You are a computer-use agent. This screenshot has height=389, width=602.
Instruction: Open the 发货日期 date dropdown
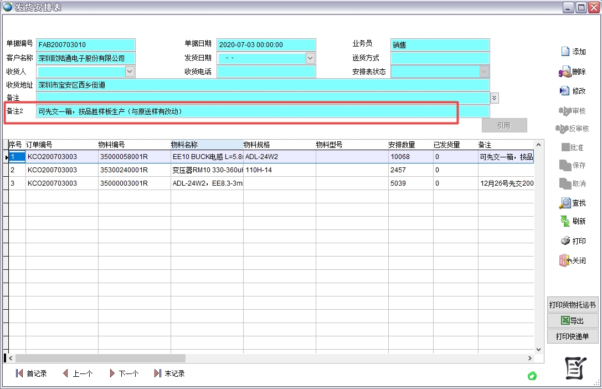tap(310, 58)
